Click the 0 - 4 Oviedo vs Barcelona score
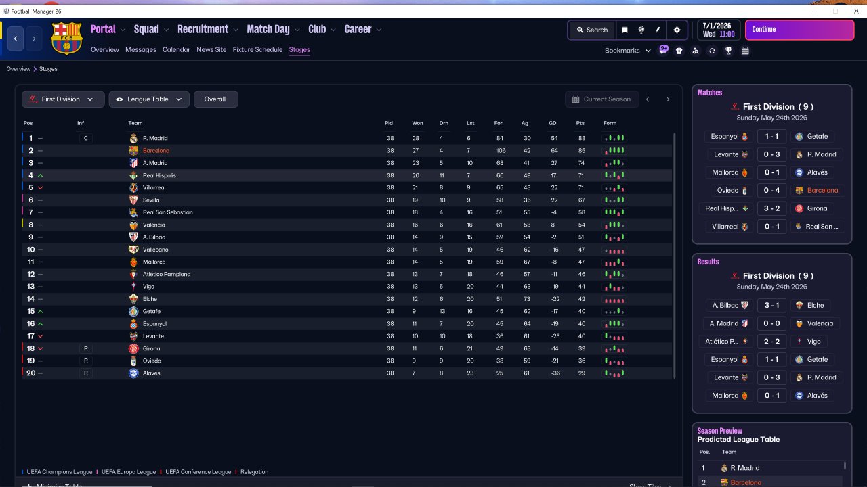 [771, 191]
